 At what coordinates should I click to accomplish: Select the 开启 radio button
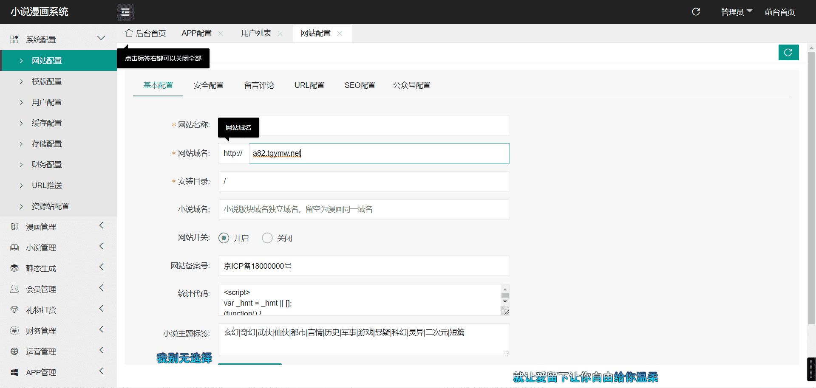coord(224,238)
